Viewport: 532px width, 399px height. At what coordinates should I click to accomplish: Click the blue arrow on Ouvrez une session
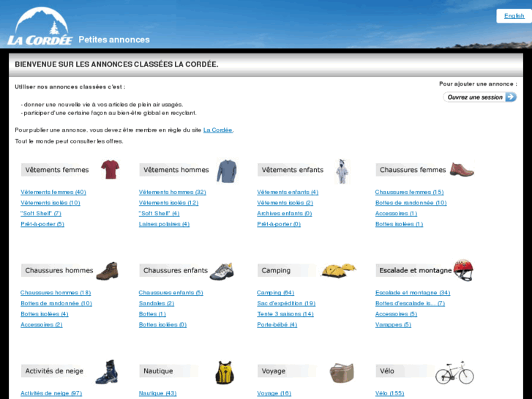coord(511,97)
